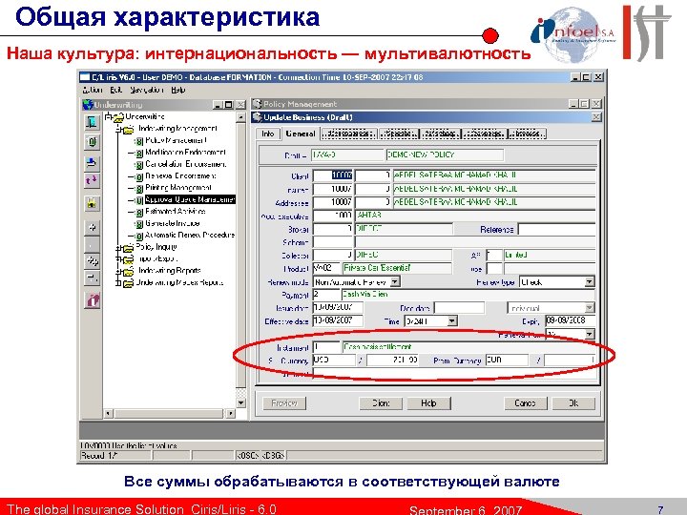Click the Cancel button
687x515 pixels.
tap(525, 402)
